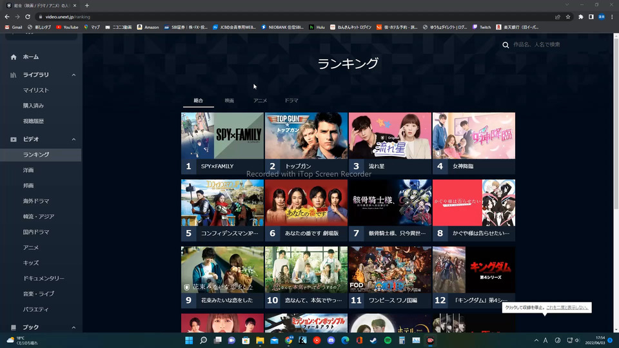
Task: Go back with the browser back arrow
Action: (x=6, y=17)
